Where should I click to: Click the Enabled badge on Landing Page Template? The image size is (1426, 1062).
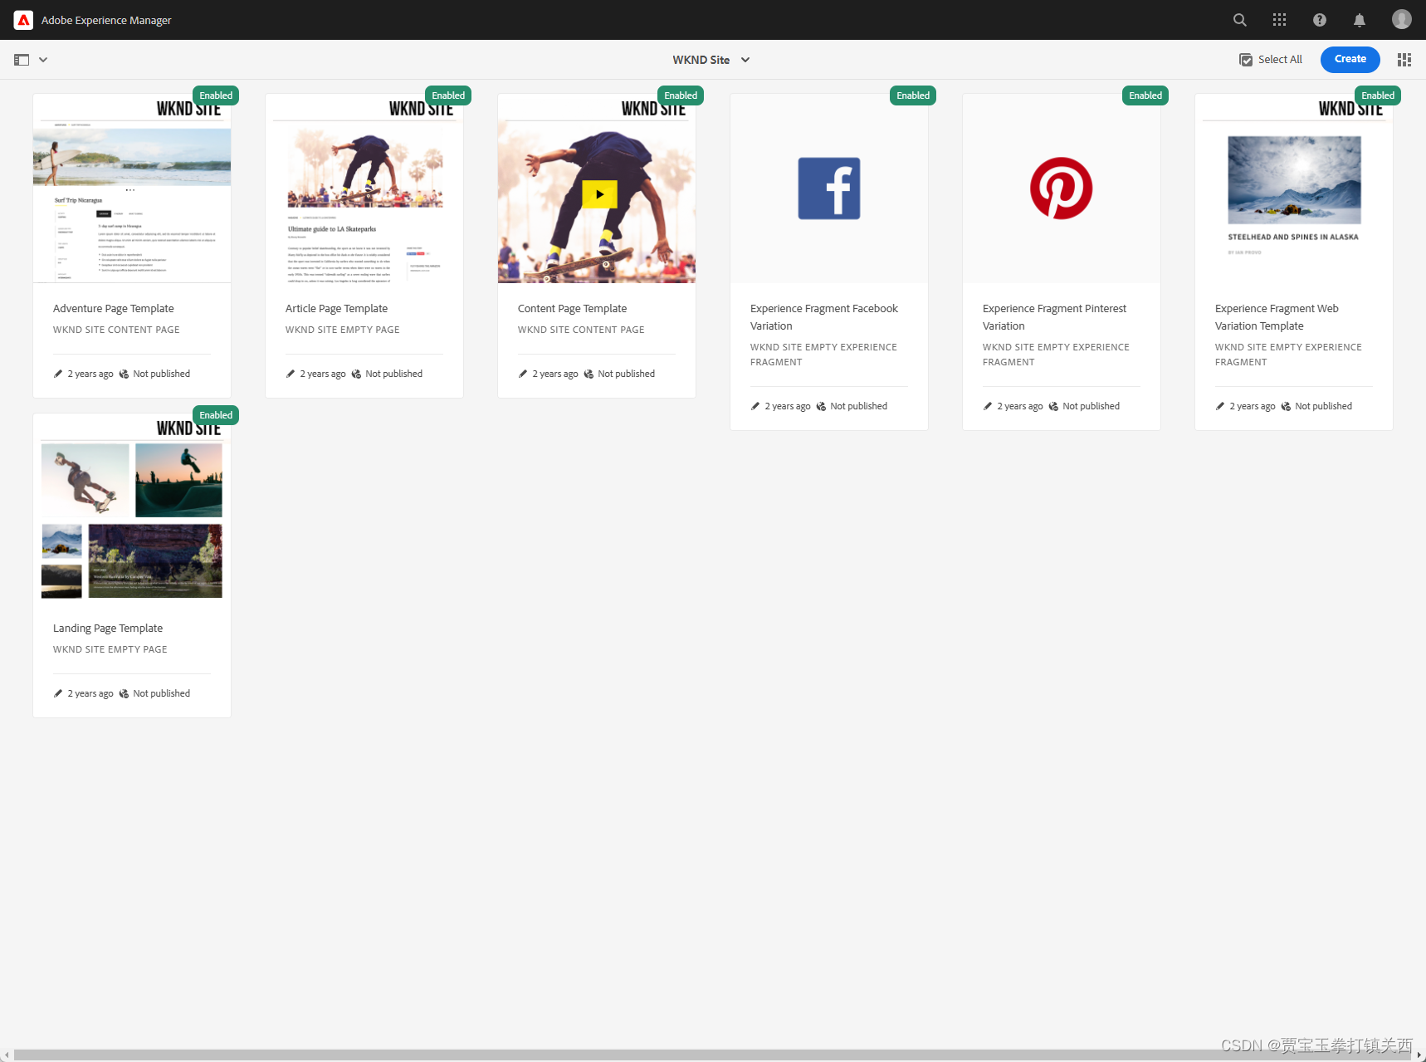pos(216,415)
